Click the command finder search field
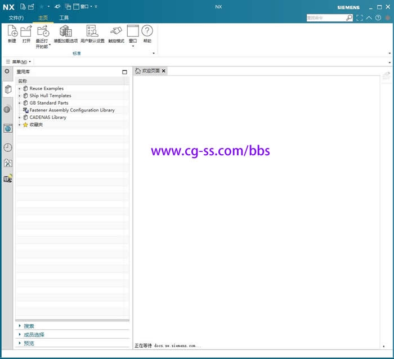 [326, 18]
